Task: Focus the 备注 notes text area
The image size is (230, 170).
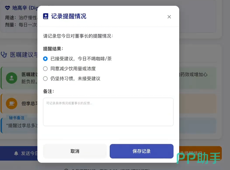Action: click(x=108, y=112)
